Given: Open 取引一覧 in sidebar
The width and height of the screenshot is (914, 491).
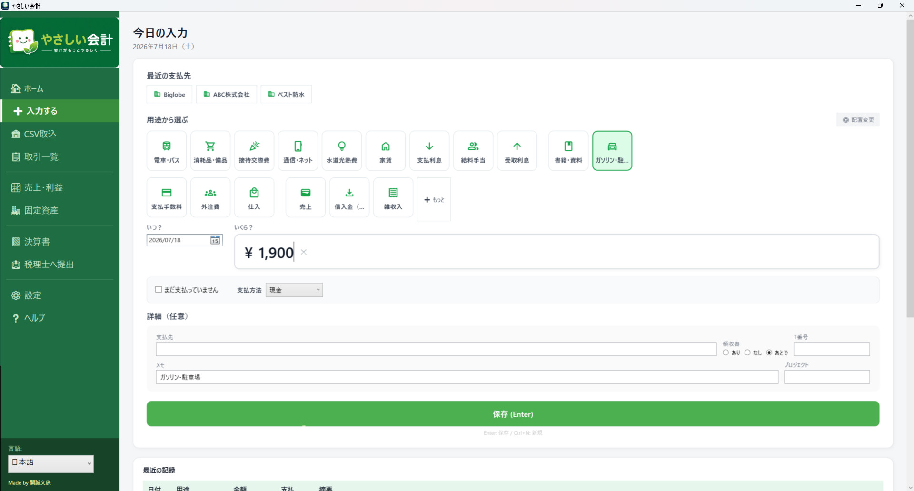Looking at the screenshot, I should click(60, 157).
